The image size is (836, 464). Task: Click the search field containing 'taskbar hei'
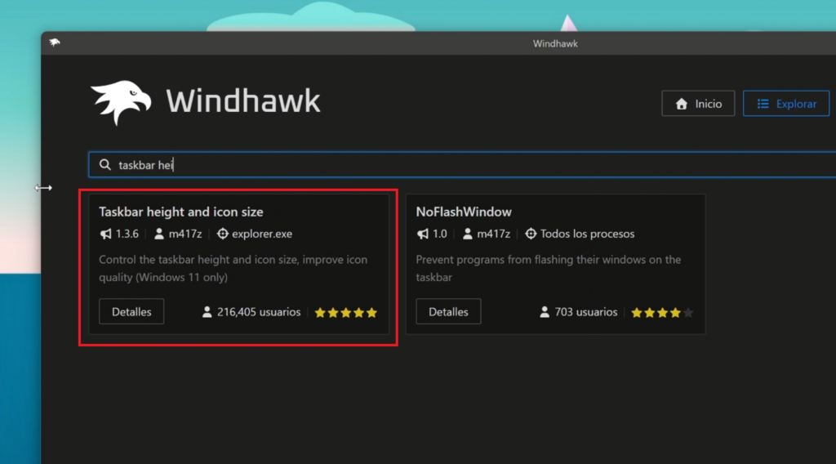462,165
